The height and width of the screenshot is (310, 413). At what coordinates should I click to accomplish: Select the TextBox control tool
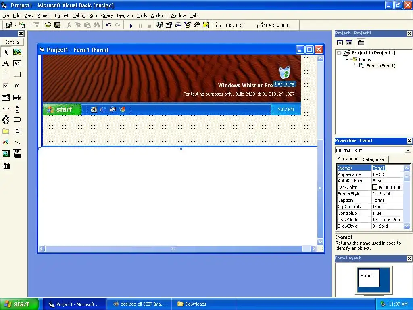point(17,63)
